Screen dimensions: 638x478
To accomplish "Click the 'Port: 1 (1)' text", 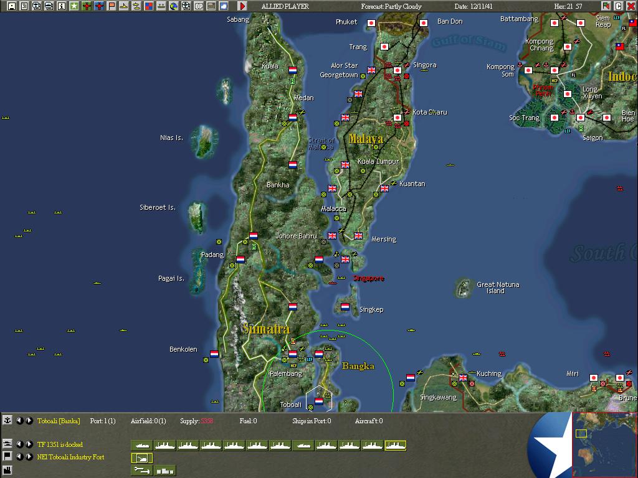I will tap(103, 421).
